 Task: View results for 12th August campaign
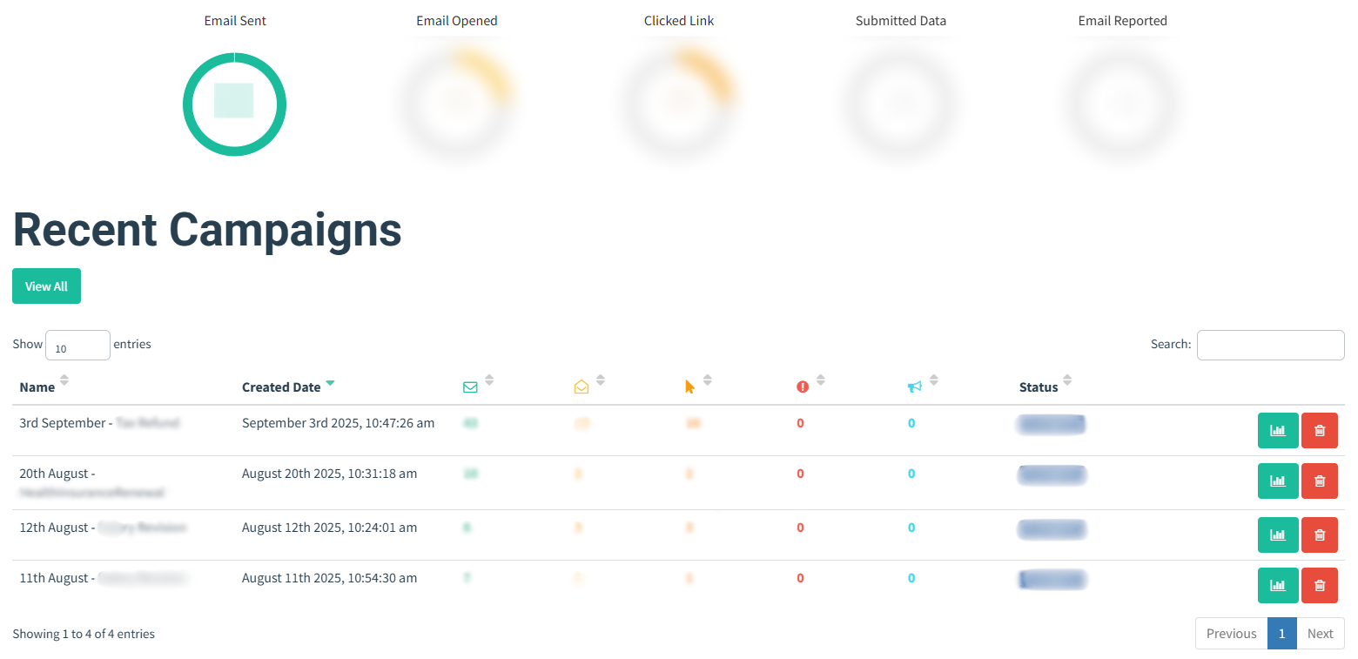pyautogui.click(x=1277, y=535)
